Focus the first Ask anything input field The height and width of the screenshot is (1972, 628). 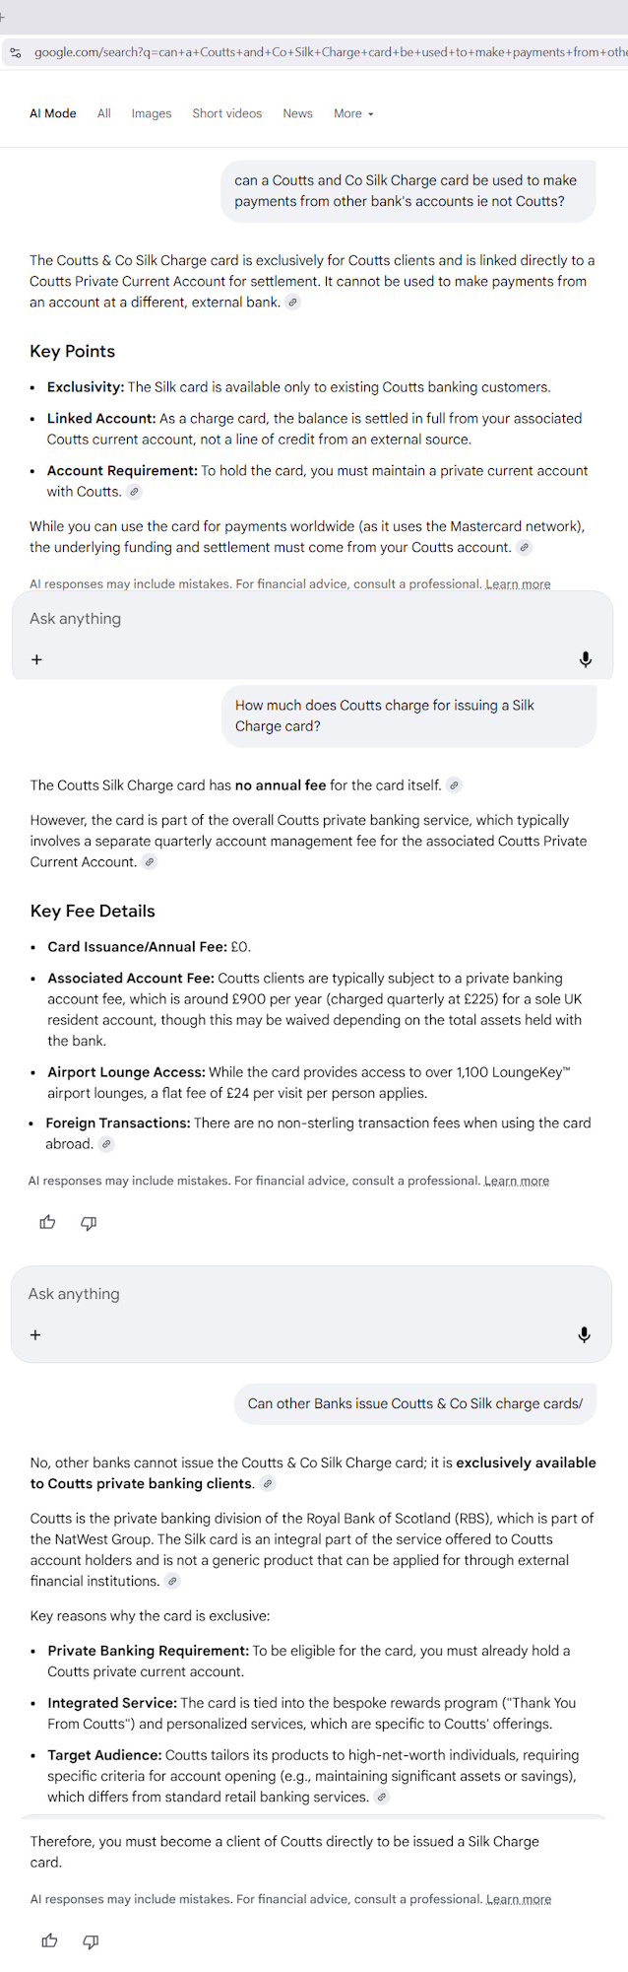tap(295, 619)
